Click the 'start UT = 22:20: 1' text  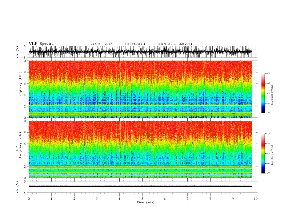coord(176,44)
